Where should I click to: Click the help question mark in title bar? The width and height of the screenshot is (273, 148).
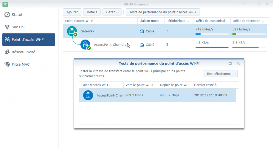tap(243, 4)
